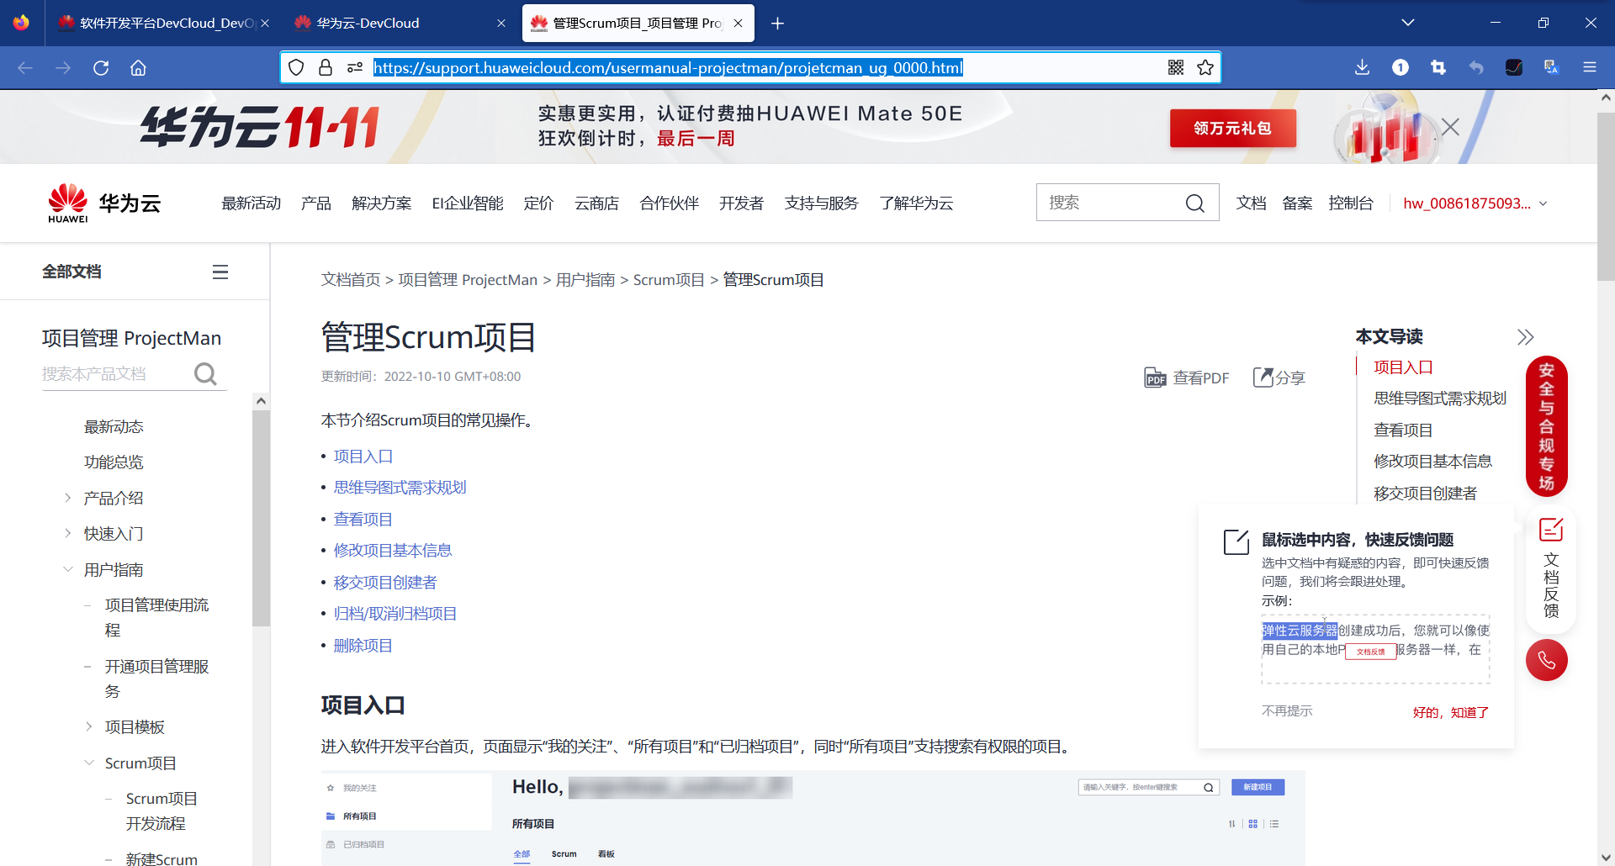Switch project display to grid view

[1252, 824]
